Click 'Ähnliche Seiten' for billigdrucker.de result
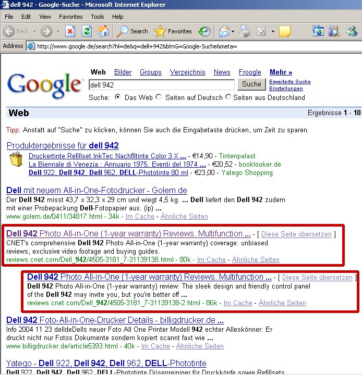The height and width of the screenshot is (375, 362). 200,346
